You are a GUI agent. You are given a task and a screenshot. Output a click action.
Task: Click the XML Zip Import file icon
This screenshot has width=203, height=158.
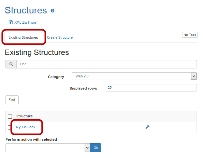(x=11, y=22)
